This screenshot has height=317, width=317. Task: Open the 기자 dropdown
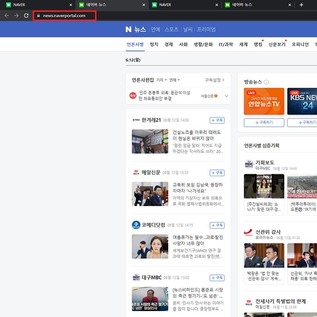[x=161, y=80]
